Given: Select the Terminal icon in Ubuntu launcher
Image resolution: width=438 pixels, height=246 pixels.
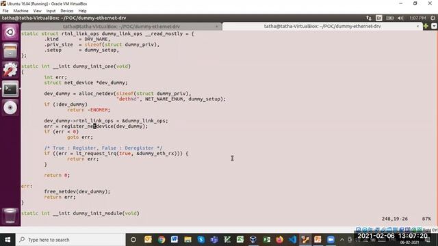Looking at the screenshot, I should 10,89.
